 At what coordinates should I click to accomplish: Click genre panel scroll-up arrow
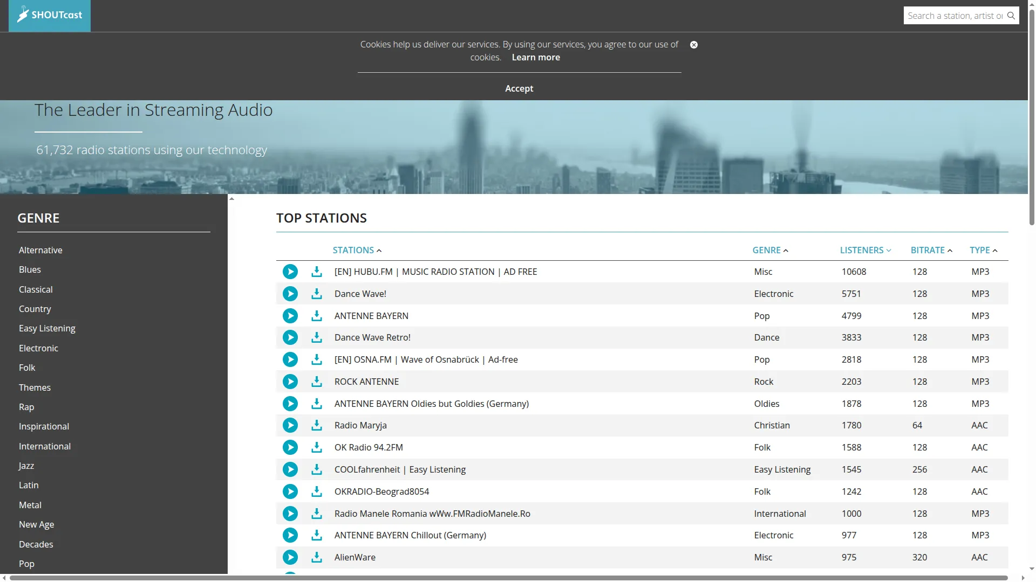(x=231, y=199)
